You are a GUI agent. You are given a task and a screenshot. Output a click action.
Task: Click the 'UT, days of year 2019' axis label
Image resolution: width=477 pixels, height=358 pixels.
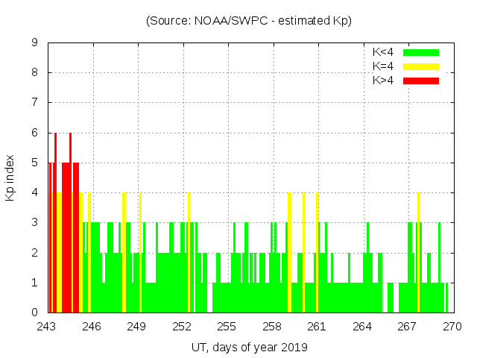coord(249,347)
